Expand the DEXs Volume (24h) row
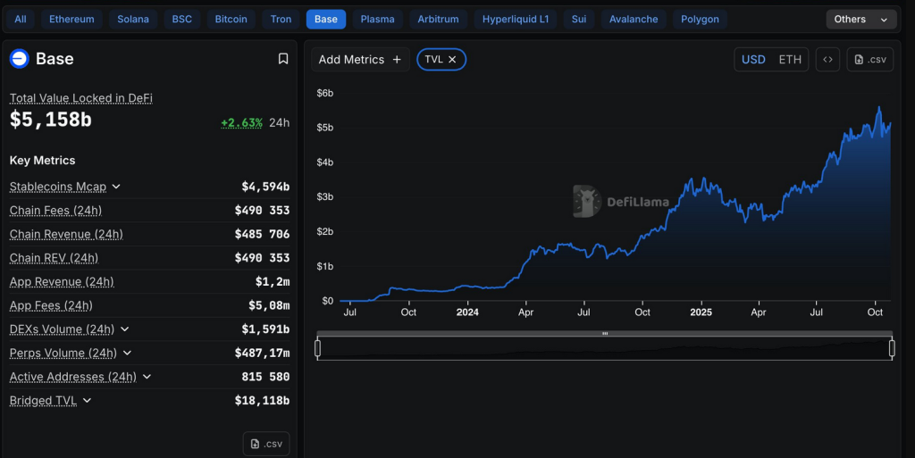 point(124,329)
